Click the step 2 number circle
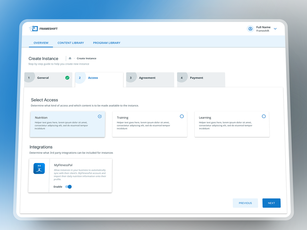Screen dimensions: 307x230 (x=80, y=78)
